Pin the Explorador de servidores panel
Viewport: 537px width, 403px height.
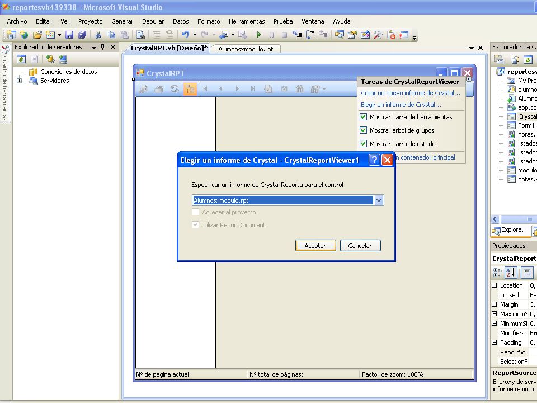click(103, 47)
